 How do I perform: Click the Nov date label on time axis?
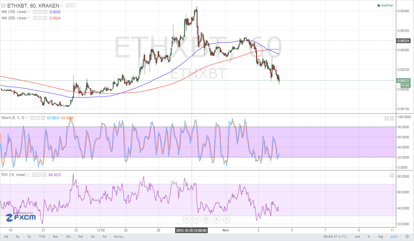coord(226,230)
